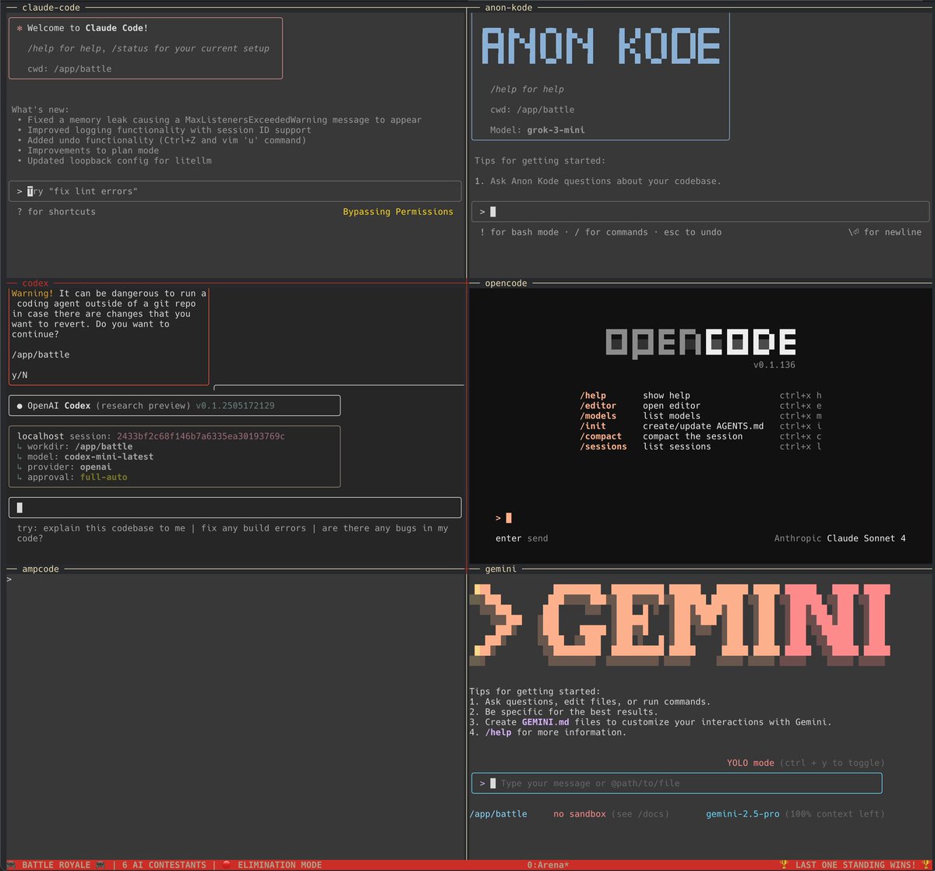Click 'Ask Anon Kode questions' tip line
The image size is (935, 871).
(598, 181)
